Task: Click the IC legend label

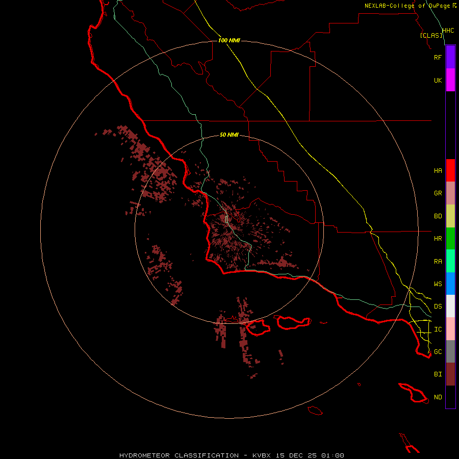Action: pos(438,329)
